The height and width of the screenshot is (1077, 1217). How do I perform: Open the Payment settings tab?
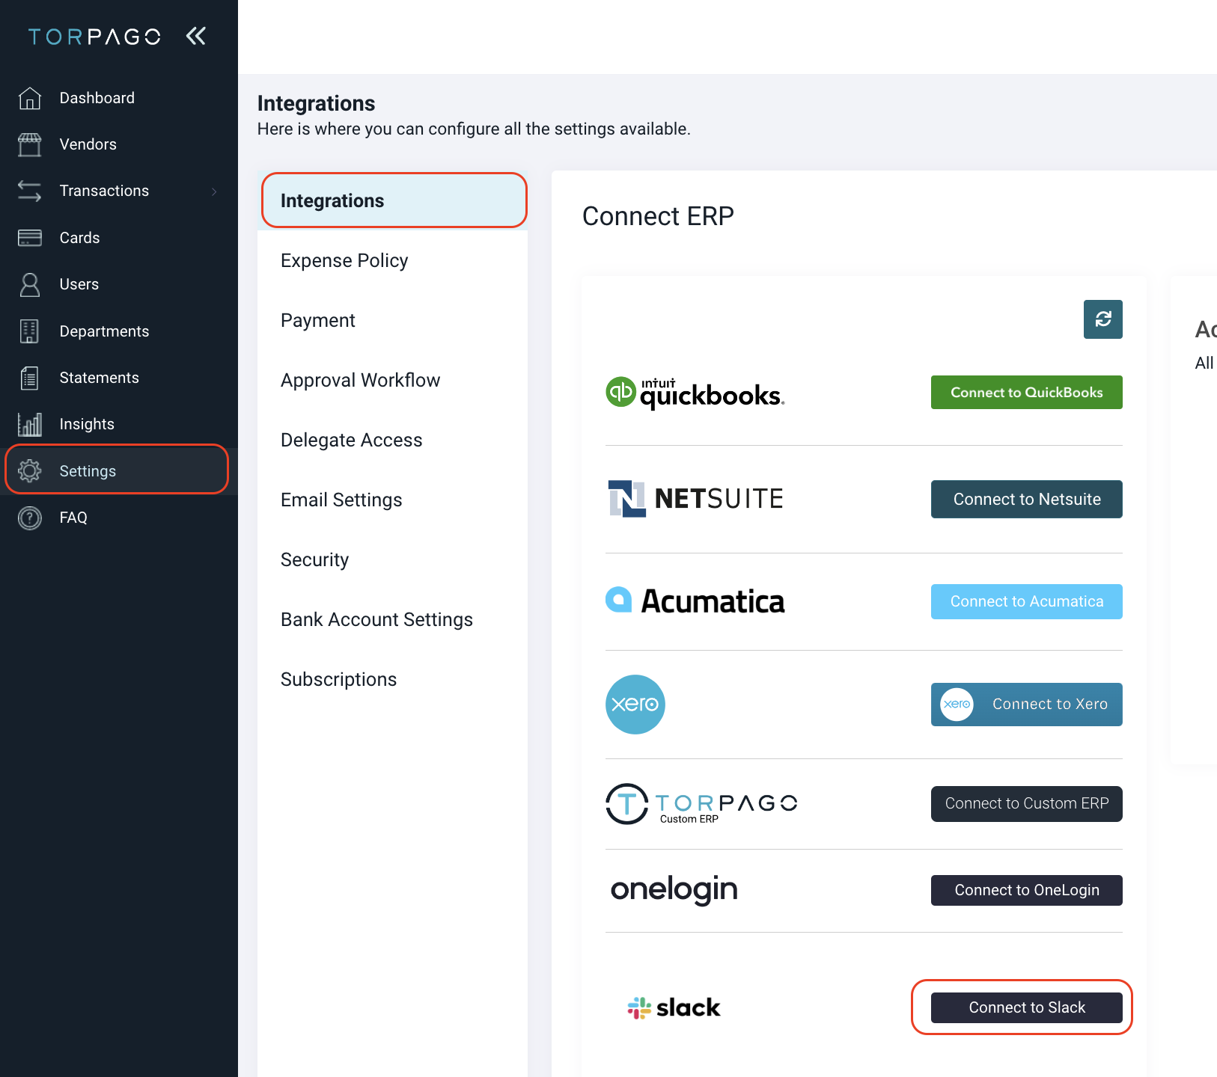pyautogui.click(x=393, y=320)
